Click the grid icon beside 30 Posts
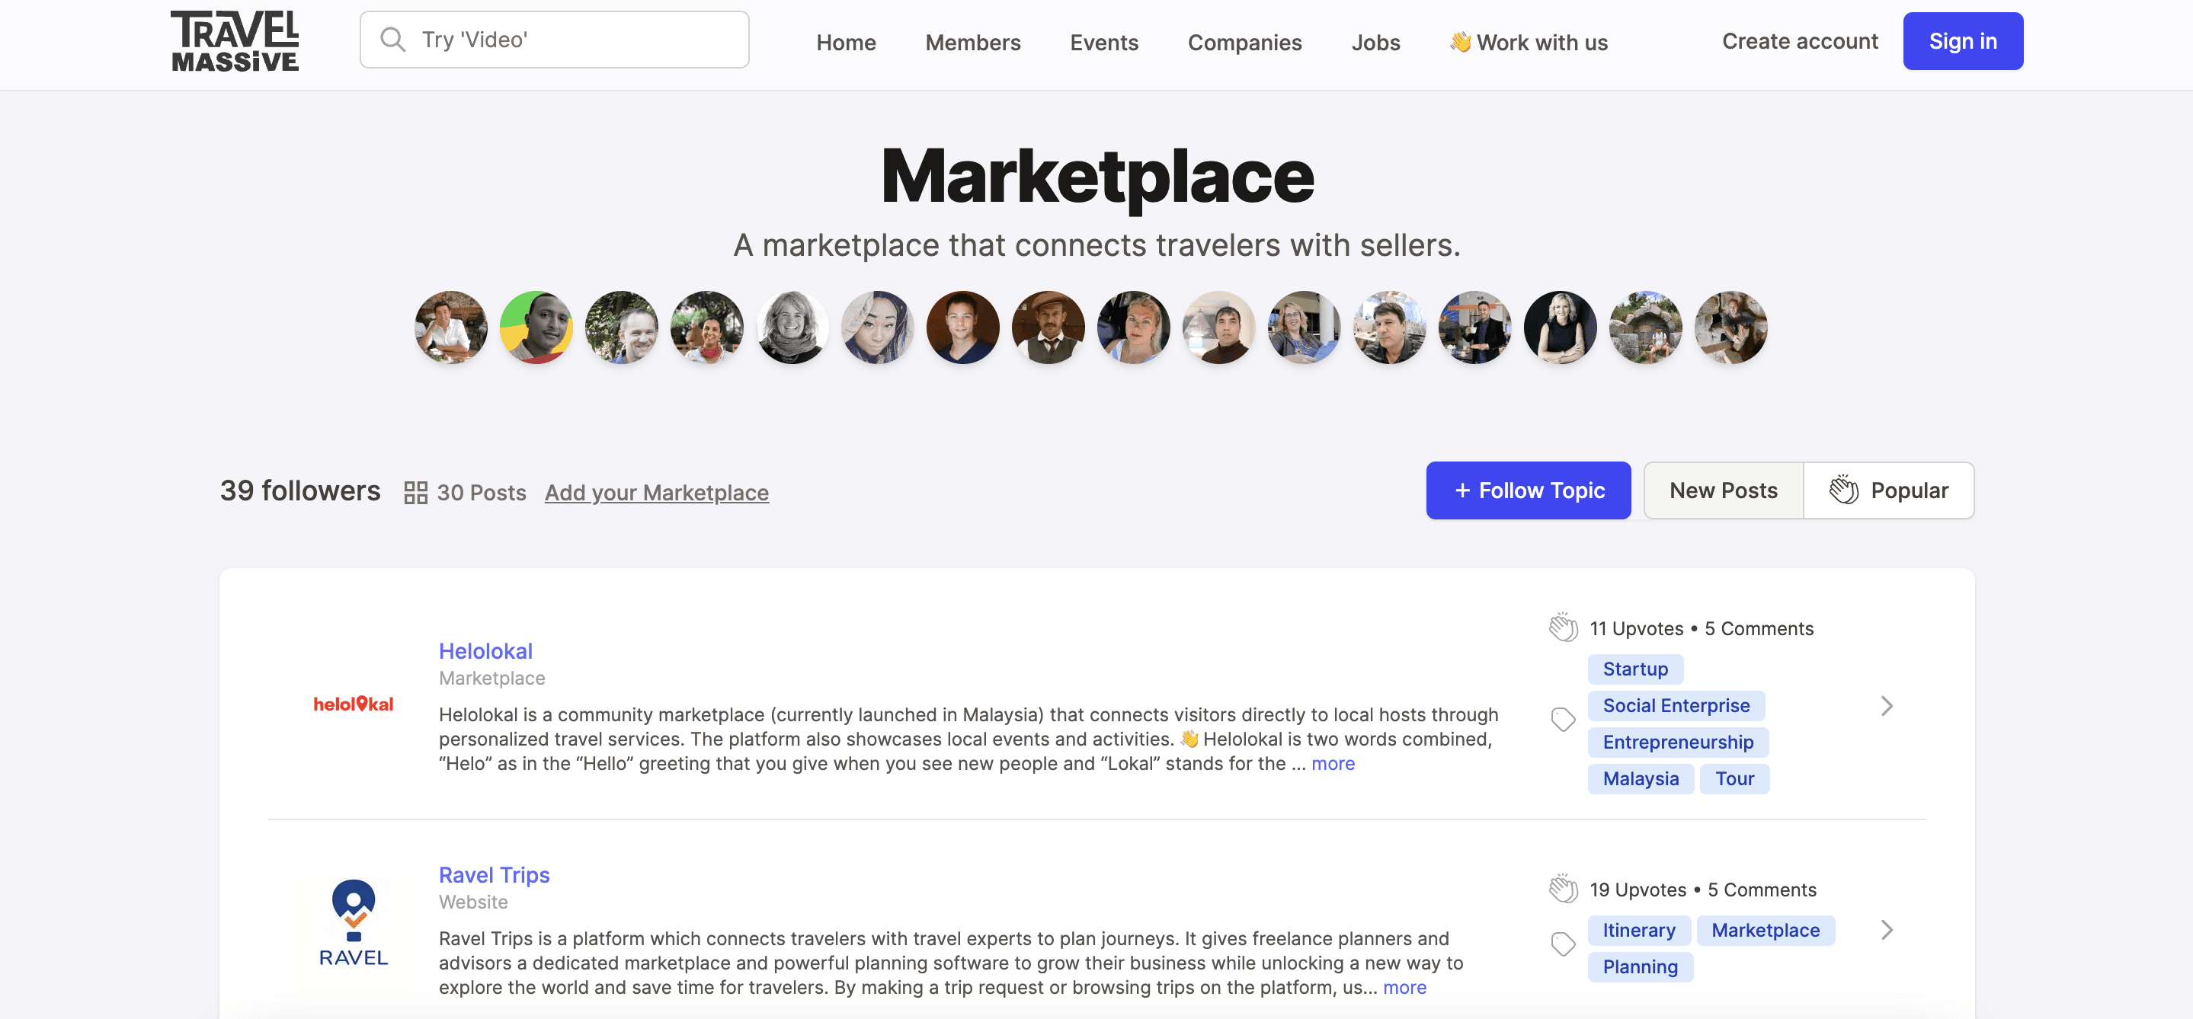Image resolution: width=2193 pixels, height=1019 pixels. [415, 493]
